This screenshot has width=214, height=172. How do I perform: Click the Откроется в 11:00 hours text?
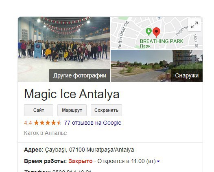(127, 161)
